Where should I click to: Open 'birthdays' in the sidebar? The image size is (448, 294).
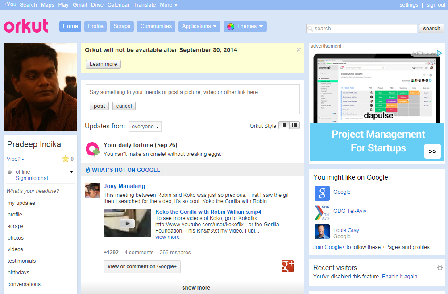pos(18,273)
